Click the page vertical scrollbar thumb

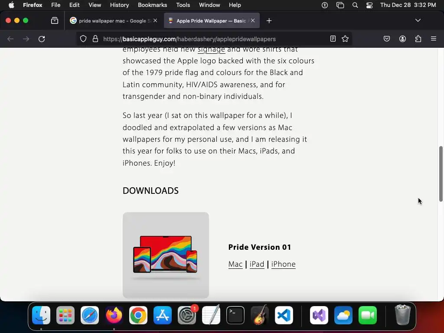click(441, 174)
